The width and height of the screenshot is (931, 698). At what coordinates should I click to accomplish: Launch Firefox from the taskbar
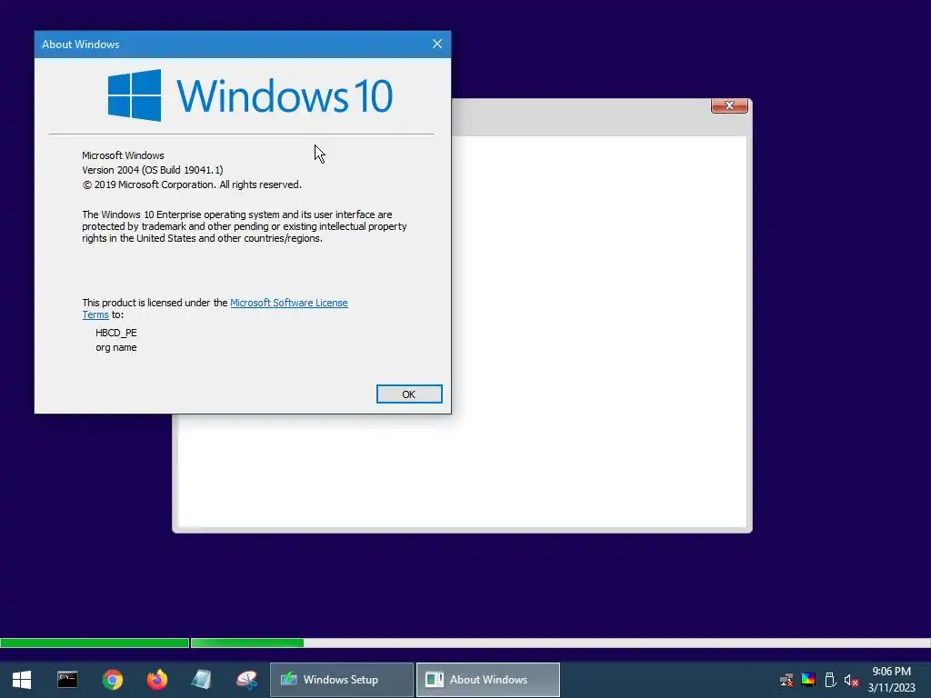coord(157,680)
